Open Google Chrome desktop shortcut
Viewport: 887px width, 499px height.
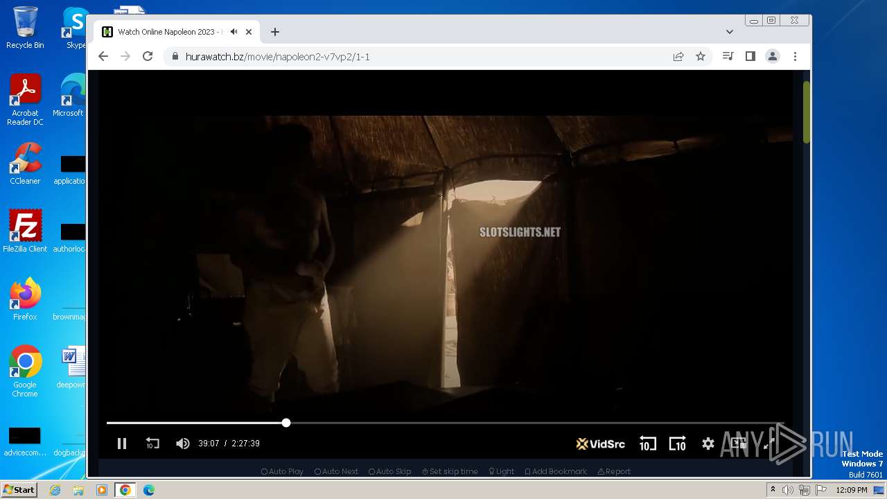pos(25,371)
